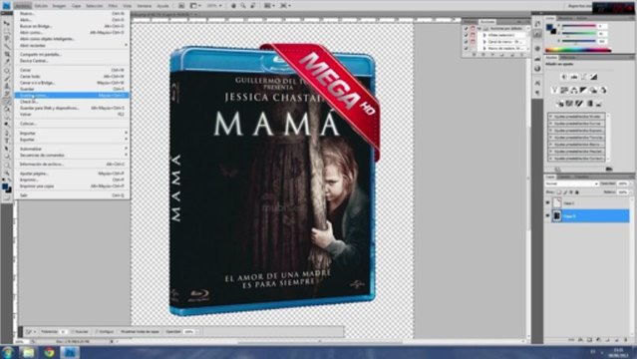Expand Ajustes preestablecidos Curvas presets
This screenshot has width=637, height=359.
point(551,124)
